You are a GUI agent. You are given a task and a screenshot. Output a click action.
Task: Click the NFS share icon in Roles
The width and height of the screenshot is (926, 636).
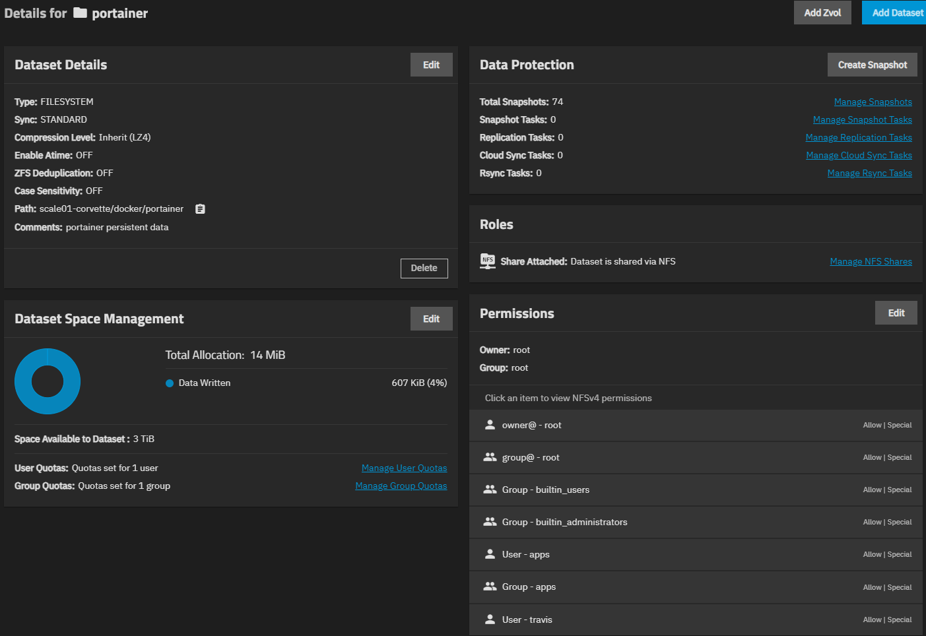[x=488, y=261]
